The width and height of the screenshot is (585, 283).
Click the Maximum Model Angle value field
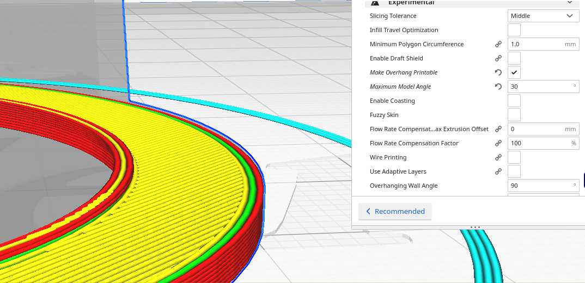[538, 87]
